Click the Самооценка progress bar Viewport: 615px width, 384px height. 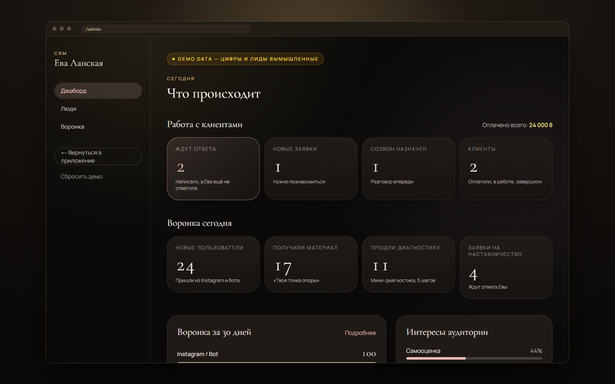(474, 358)
